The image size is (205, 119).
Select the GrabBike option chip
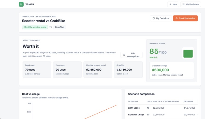[60, 27]
